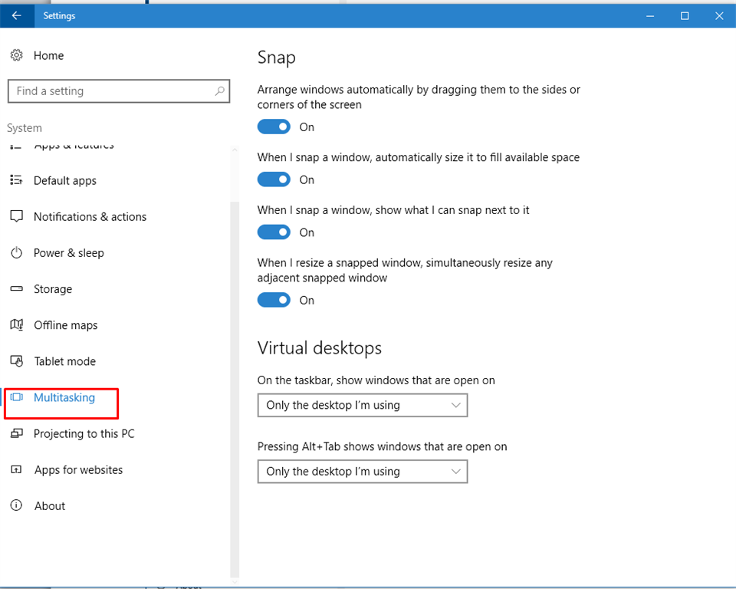Viewport: 736px width, 589px height.
Task: Open Apps for websites section
Action: (x=78, y=469)
